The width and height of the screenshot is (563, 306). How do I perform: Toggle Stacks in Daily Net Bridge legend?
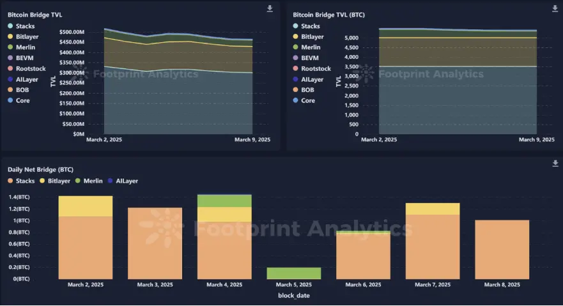21,181
